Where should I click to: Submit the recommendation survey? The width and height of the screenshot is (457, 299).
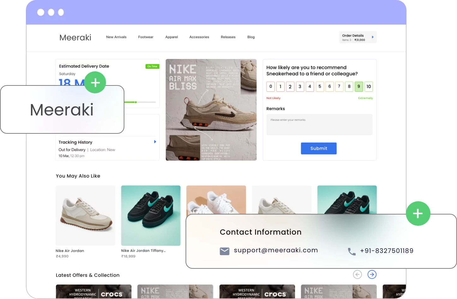[319, 148]
